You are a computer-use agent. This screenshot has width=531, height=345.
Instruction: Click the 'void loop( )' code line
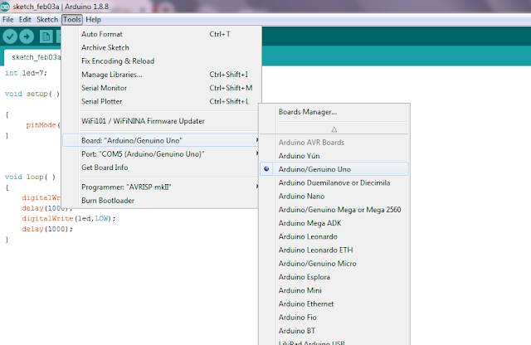pyautogui.click(x=30, y=177)
